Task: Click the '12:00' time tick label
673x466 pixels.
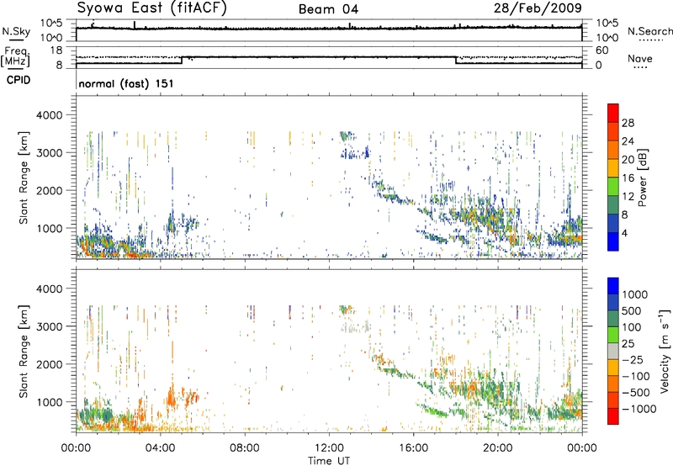Action: point(329,448)
